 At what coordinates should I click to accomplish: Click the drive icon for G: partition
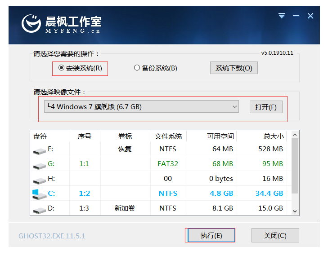[39, 165]
